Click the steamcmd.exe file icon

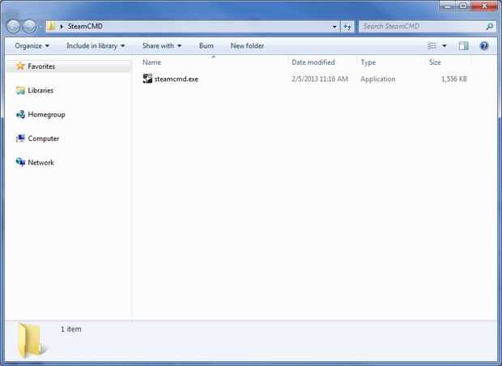coord(147,79)
